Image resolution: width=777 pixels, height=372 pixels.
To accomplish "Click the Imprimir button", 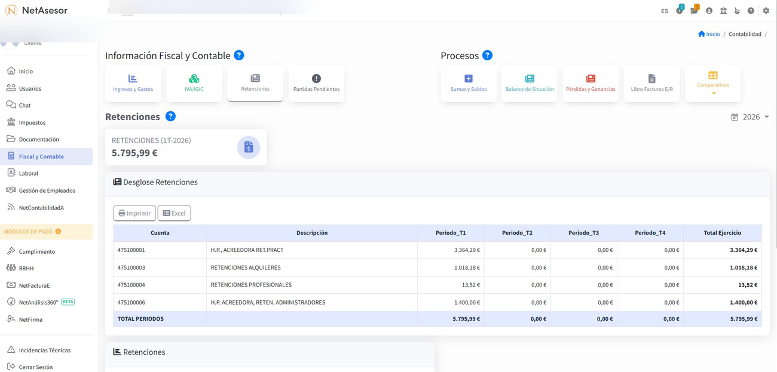I will click(134, 213).
